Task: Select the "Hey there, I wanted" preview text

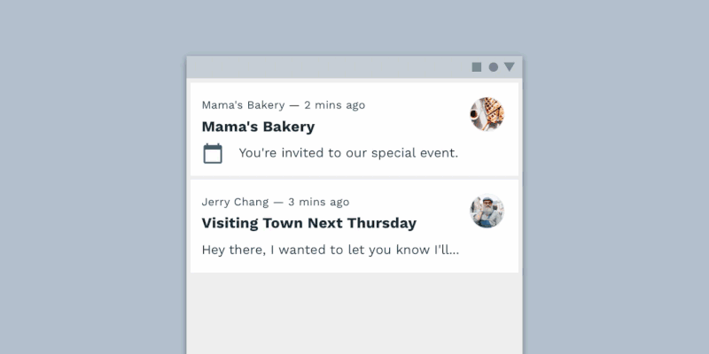Action: [x=319, y=250]
